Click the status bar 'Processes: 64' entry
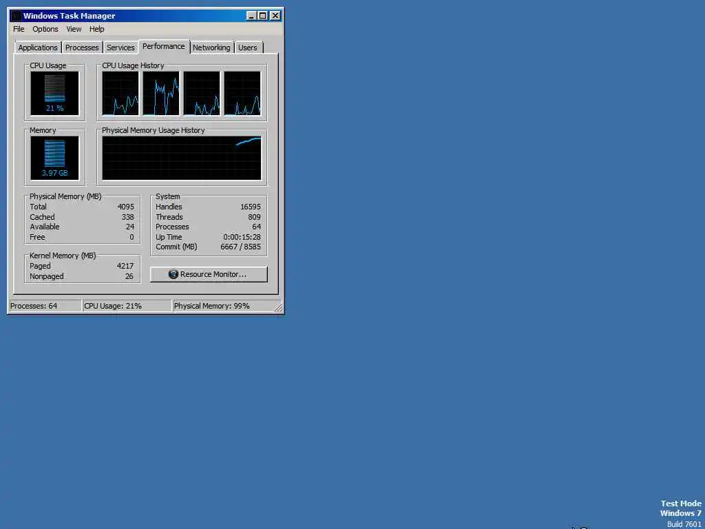 click(45, 306)
